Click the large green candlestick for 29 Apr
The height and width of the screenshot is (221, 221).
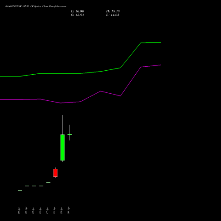click(62, 148)
